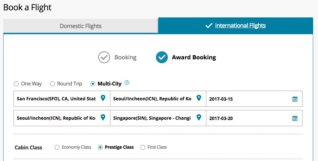This screenshot has width=318, height=161.
Task: Open calendar icon for 2017-03-20 date
Action: coord(295,118)
